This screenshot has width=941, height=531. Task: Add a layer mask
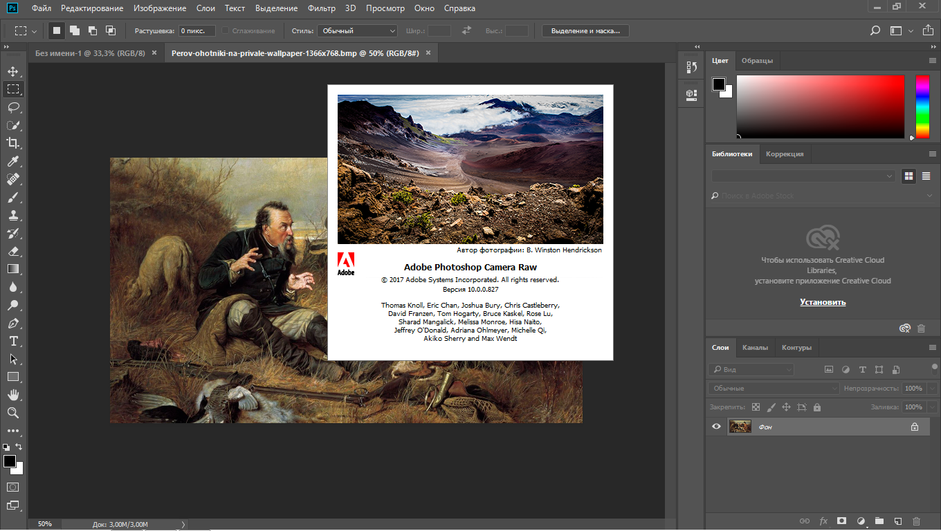(x=842, y=521)
